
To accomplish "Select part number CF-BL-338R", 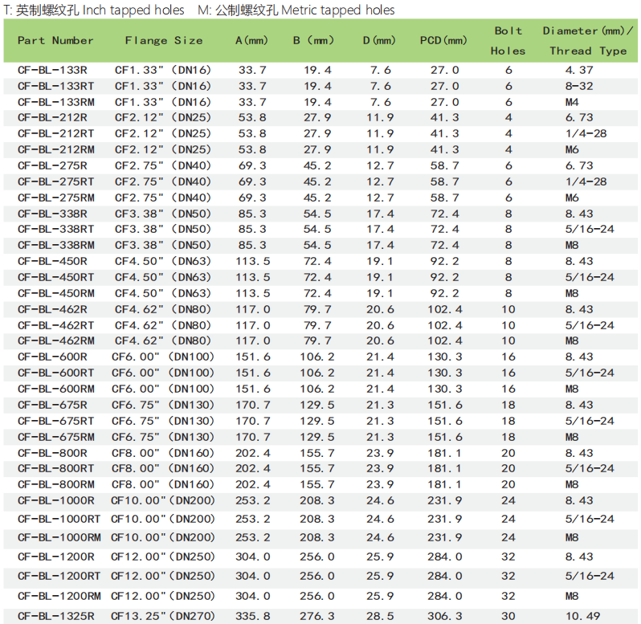I will pos(52,214).
